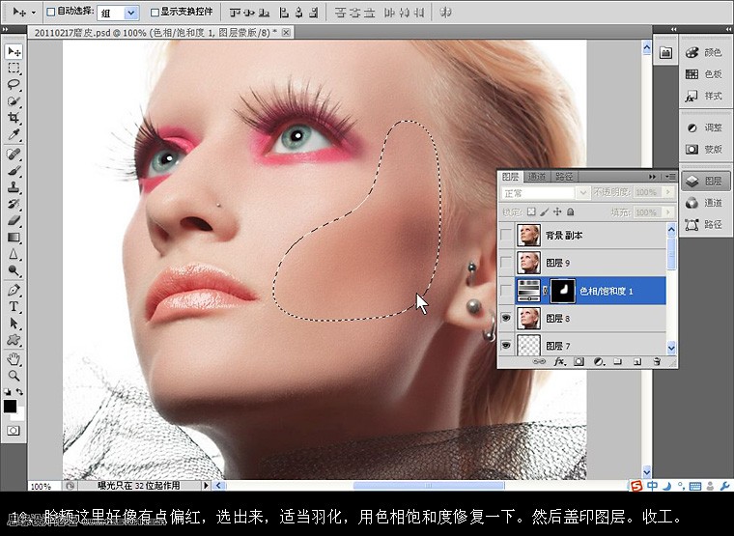Create a new layer group
This screenshot has height=536, width=734.
coord(617,361)
